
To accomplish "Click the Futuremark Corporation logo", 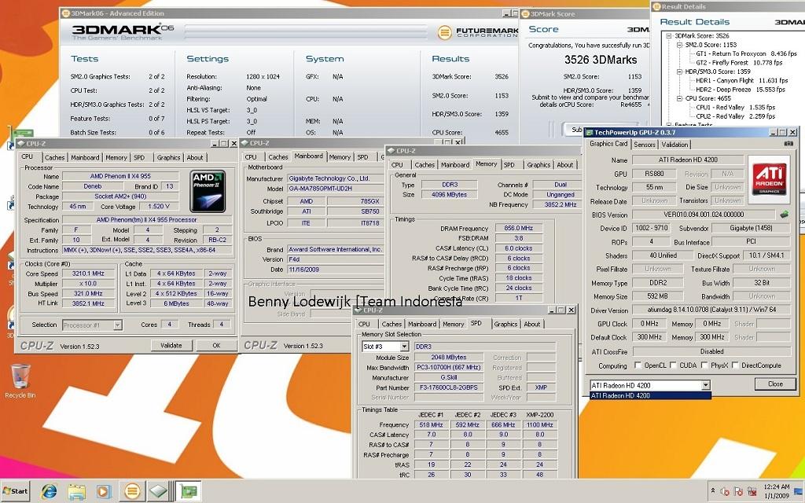I will click(478, 32).
